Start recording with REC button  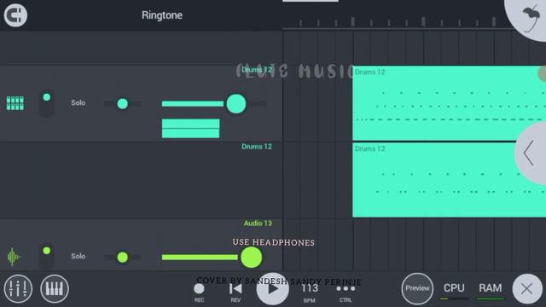[x=199, y=292]
